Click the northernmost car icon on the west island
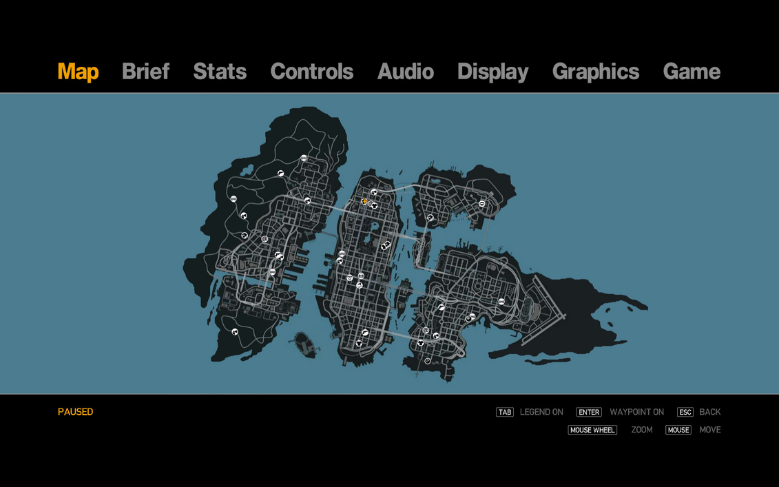 click(x=304, y=158)
